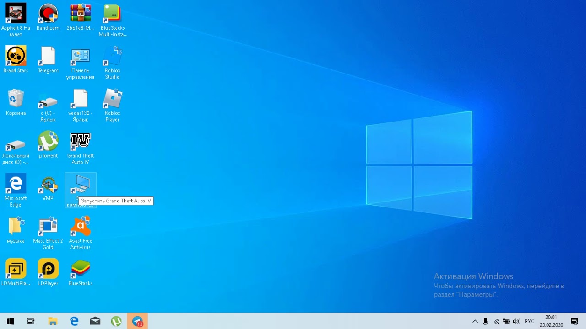The height and width of the screenshot is (329, 586).
Task: Open the Mail app on taskbar
Action: pyautogui.click(x=95, y=321)
